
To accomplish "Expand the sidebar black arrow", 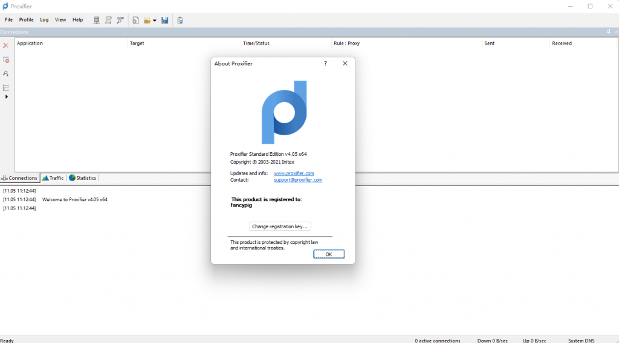I will coord(6,97).
